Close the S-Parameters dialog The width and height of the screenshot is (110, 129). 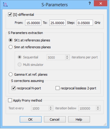100,4
